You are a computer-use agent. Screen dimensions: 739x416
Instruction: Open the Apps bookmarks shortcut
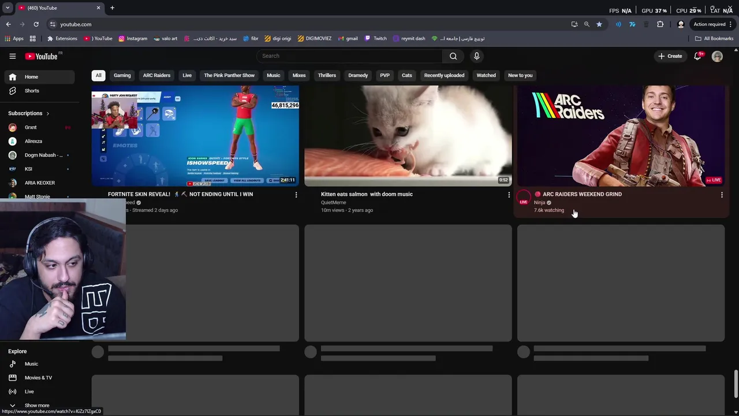click(14, 39)
